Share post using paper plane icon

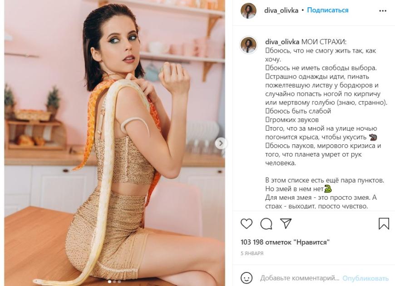click(286, 223)
